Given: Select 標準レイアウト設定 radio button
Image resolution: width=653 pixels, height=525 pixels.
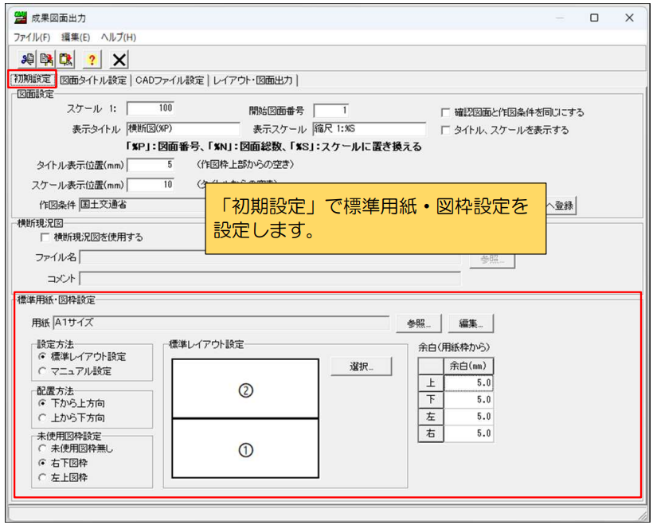Looking at the screenshot, I should click(x=42, y=357).
